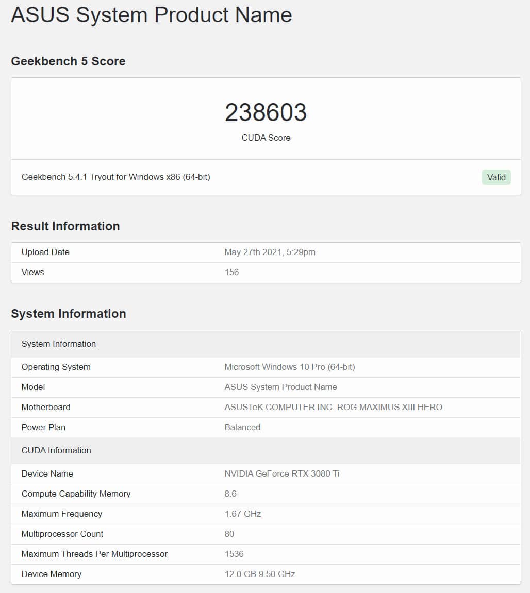Viewport: 530px width, 593px height.
Task: Select the 238603 CUDA score number
Action: click(266, 112)
